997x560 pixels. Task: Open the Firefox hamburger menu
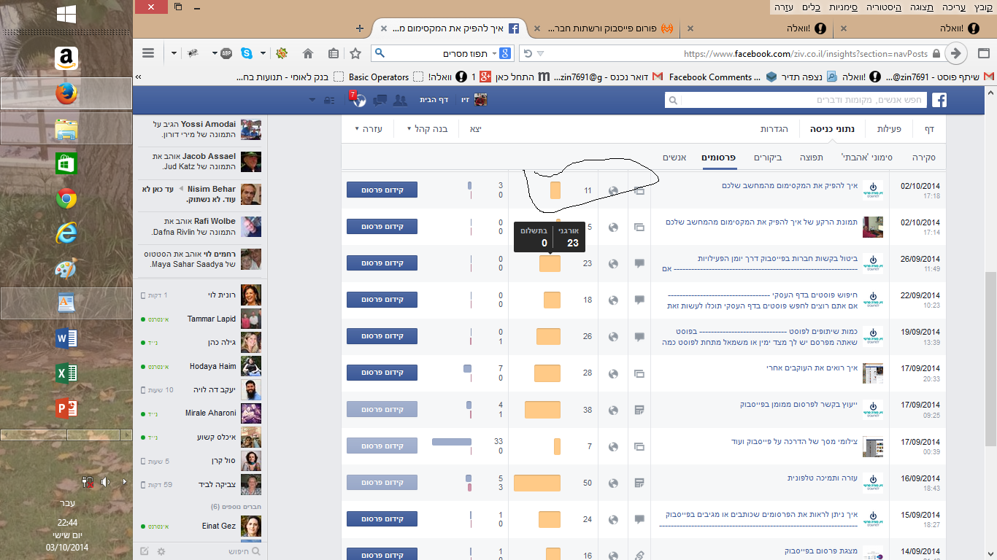click(x=148, y=53)
